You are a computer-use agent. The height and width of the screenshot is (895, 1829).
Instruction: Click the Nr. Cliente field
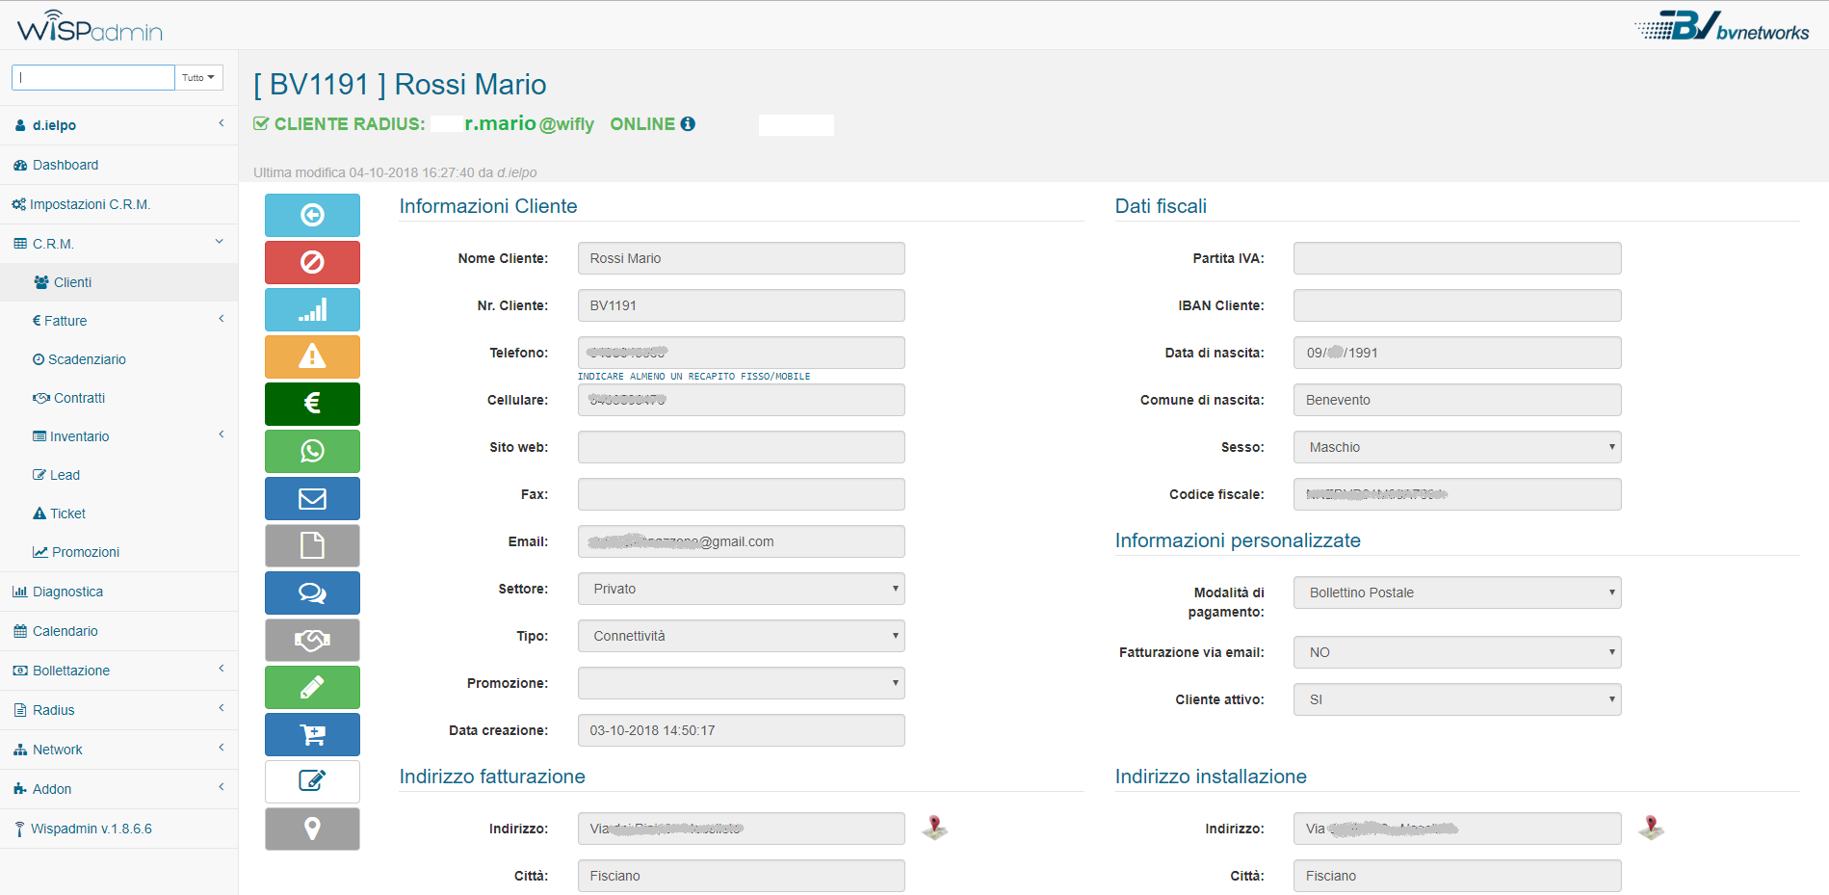coord(741,305)
